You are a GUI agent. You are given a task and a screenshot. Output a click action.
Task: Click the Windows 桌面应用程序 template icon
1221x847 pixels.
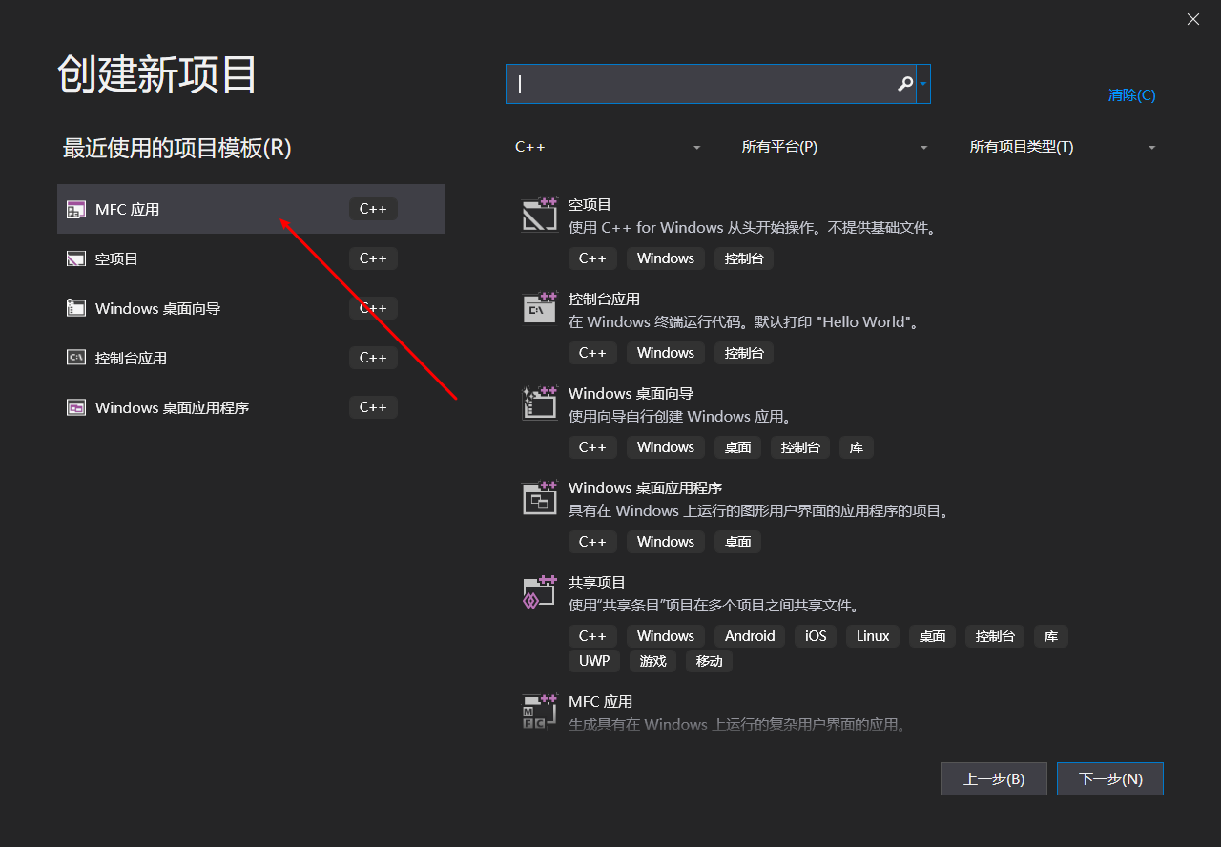click(x=539, y=496)
